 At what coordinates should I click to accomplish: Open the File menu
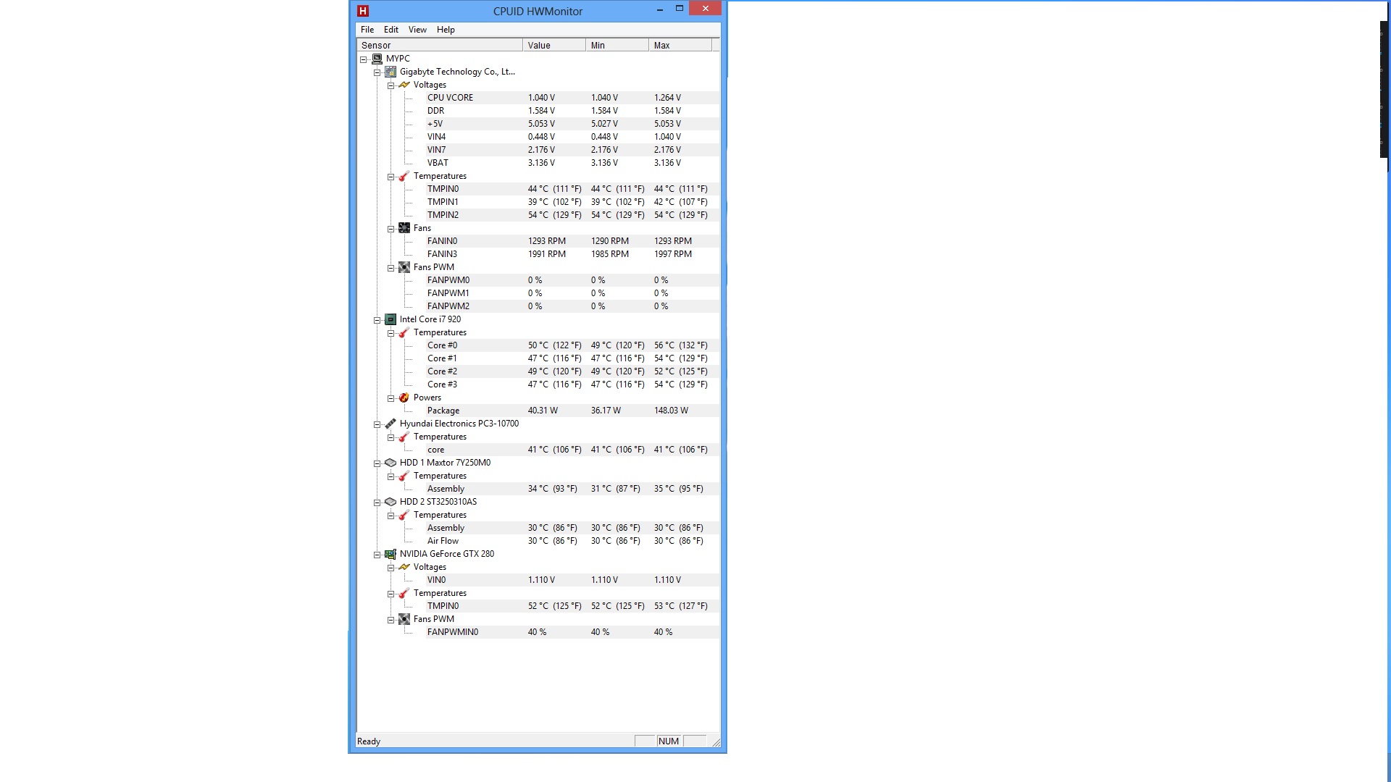[367, 30]
